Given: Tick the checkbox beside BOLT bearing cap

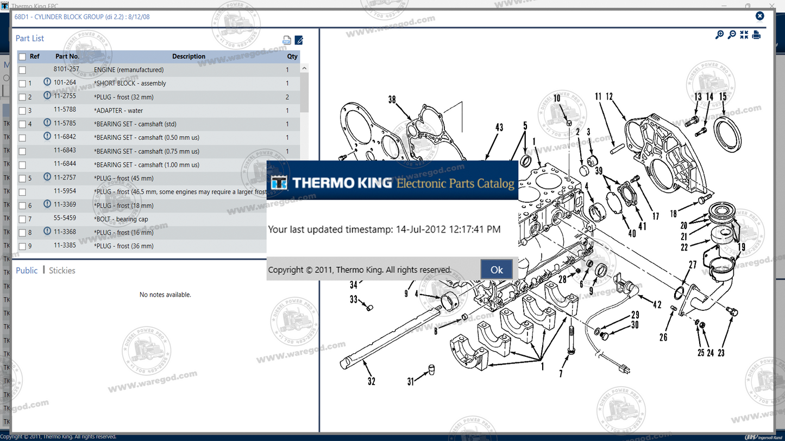Looking at the screenshot, I should 22,219.
